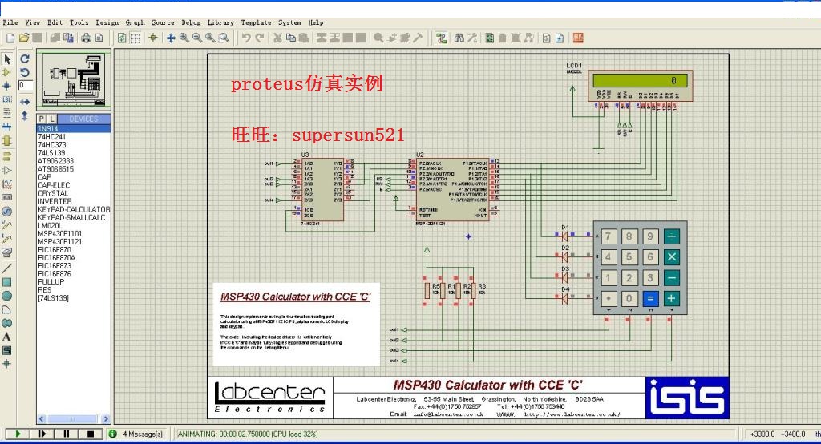
Task: Click the Rotate Anti-Clockwise icon
Action: coord(25,72)
